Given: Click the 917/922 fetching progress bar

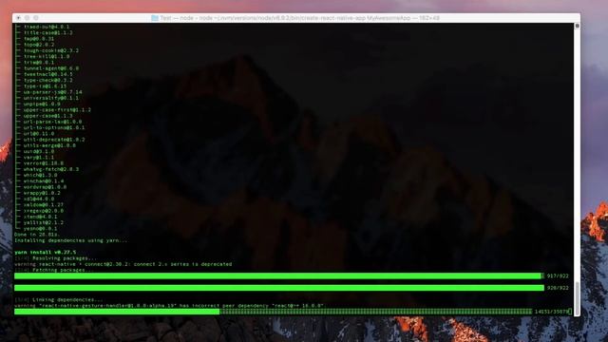Looking at the screenshot, I should coord(279,276).
